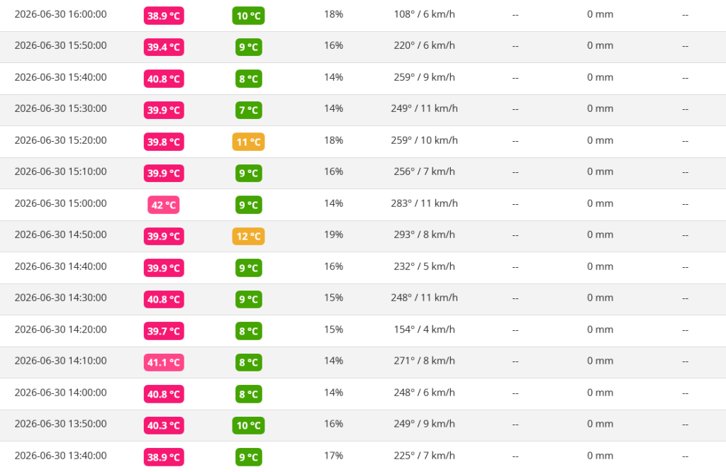Viewport: 726px width, 472px height.
Task: Click the green 10 °C badge at 13:50:00
Action: (x=249, y=425)
